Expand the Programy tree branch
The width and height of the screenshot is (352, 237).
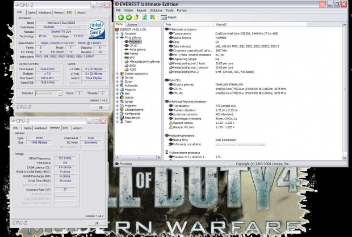(117, 106)
